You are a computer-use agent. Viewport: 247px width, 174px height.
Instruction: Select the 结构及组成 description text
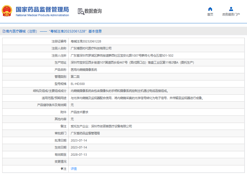120,91
